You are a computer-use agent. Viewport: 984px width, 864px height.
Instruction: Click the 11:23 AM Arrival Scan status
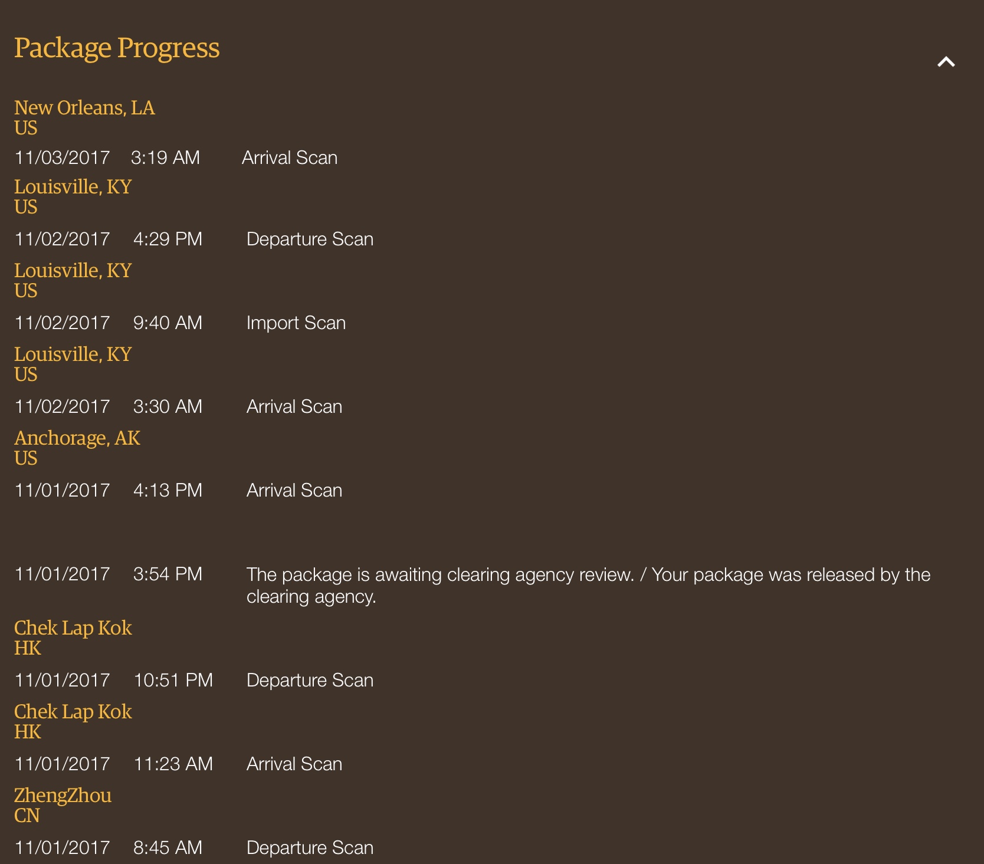pyautogui.click(x=294, y=764)
